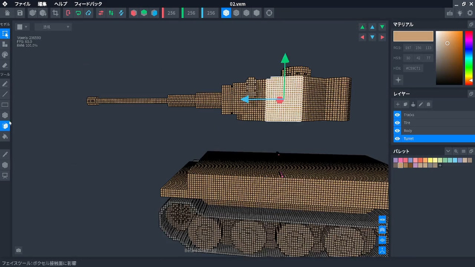The image size is (475, 267).
Task: Add the current color with the plus button in the material panel
Action: (398, 80)
